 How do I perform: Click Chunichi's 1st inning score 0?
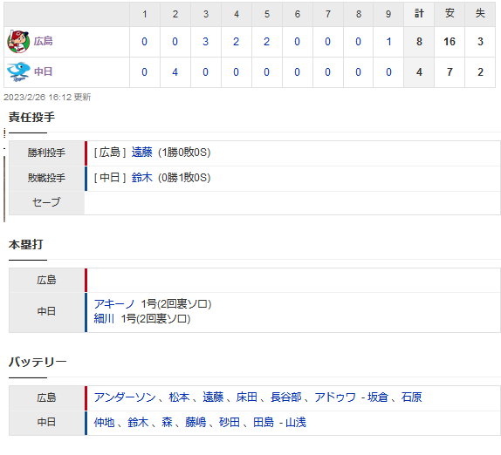click(144, 72)
